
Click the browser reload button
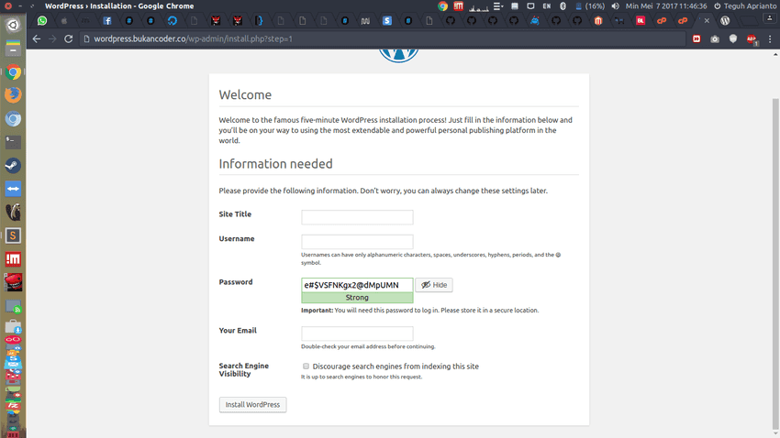click(x=68, y=39)
